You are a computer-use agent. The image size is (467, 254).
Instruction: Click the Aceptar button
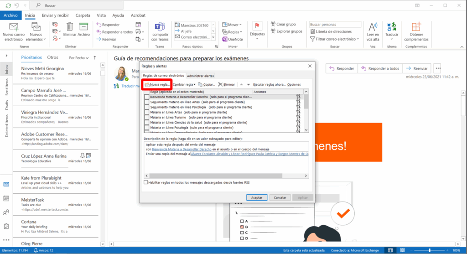tap(257, 197)
